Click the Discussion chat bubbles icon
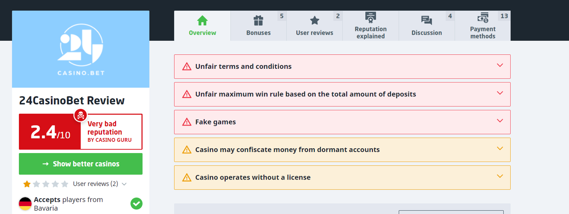 pyautogui.click(x=427, y=20)
